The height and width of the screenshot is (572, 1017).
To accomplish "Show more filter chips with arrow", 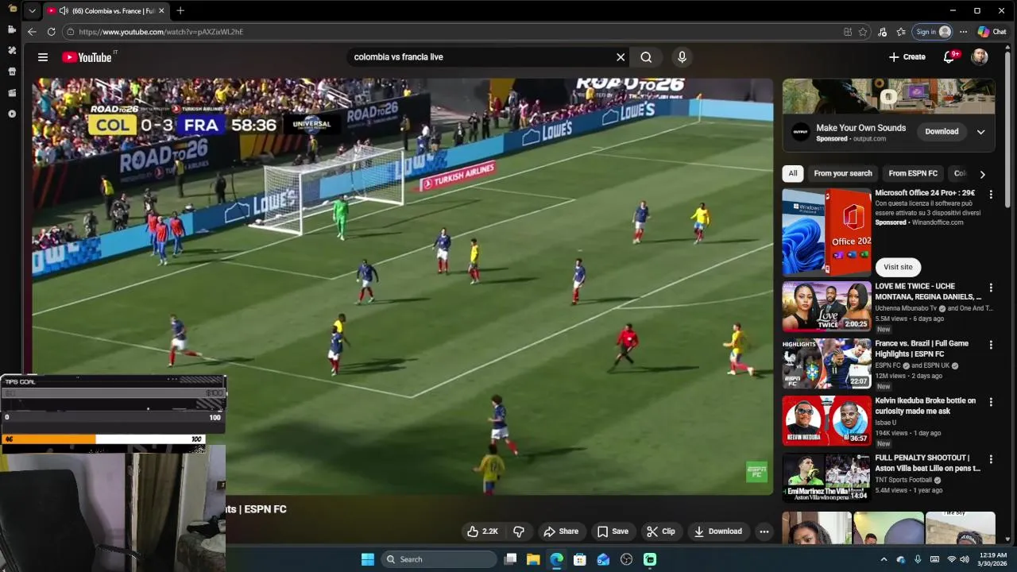I will (982, 174).
